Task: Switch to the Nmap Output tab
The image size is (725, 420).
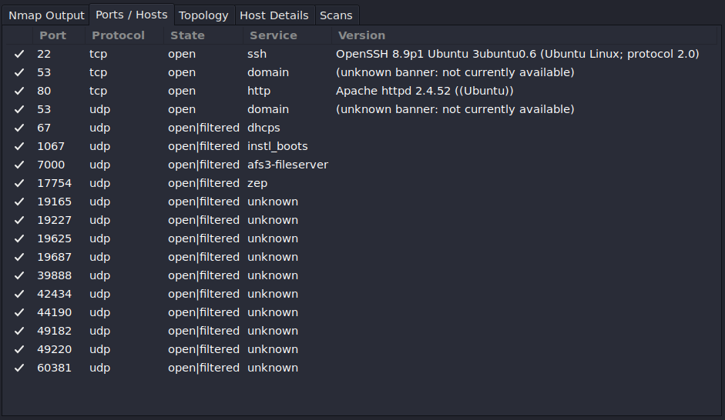Action: point(46,15)
